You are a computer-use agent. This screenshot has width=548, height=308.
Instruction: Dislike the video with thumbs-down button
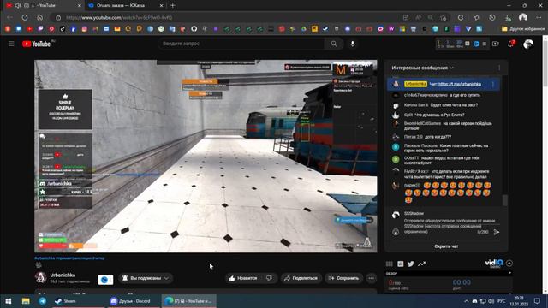[269, 278]
